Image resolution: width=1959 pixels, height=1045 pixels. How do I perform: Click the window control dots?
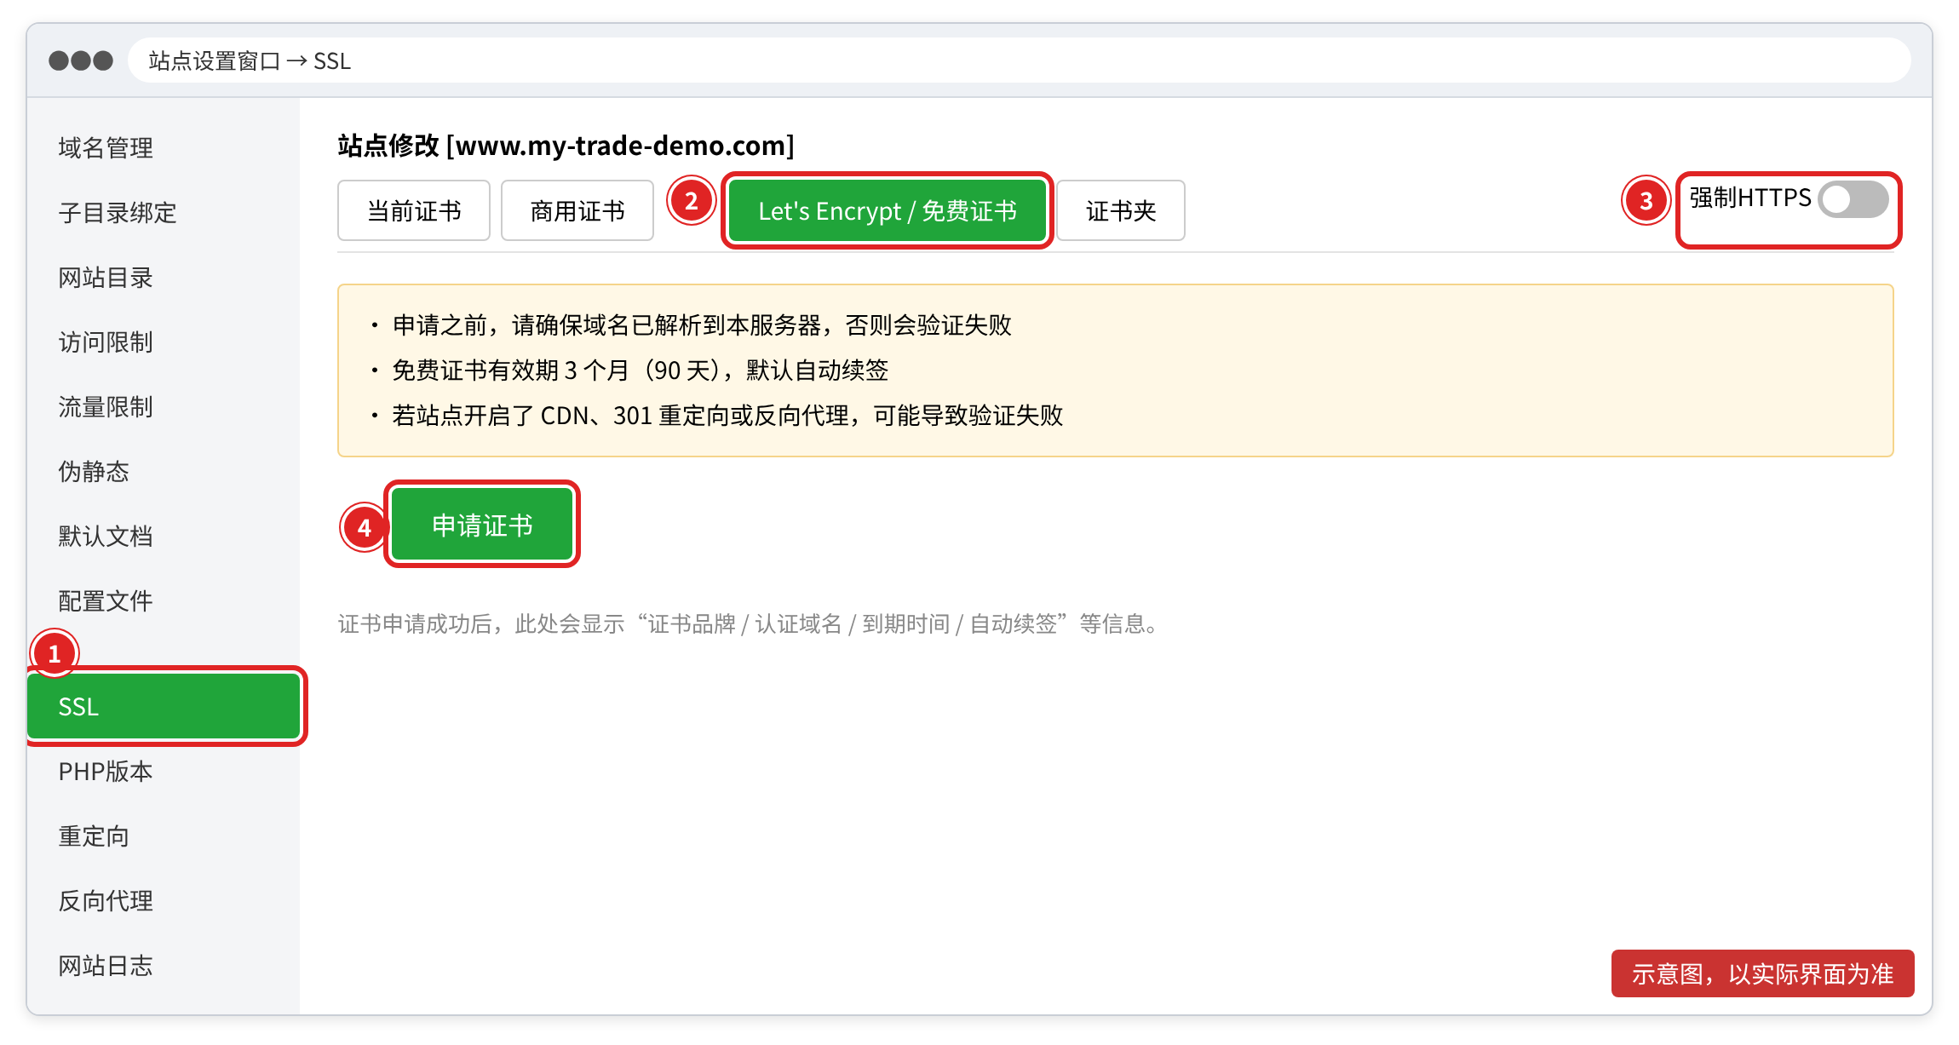81,60
